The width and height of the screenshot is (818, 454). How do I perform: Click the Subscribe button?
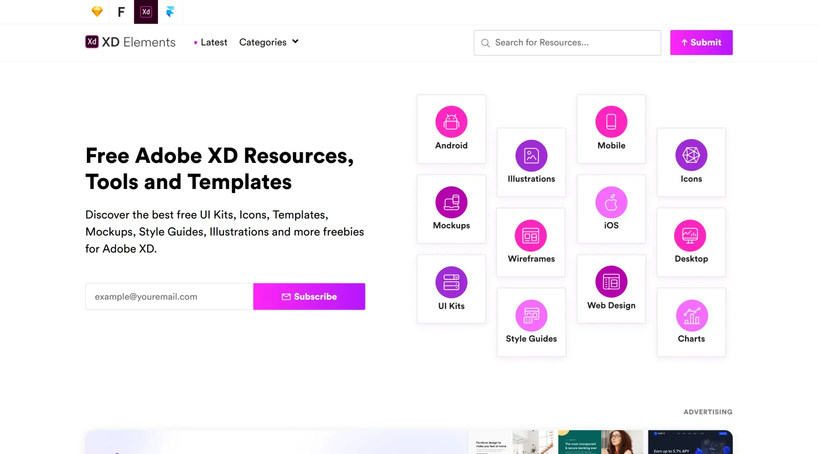point(309,297)
